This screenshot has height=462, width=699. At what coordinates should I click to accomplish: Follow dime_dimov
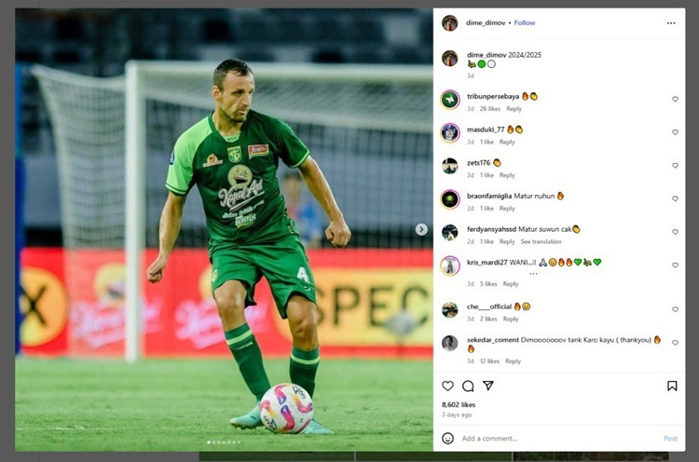click(525, 22)
